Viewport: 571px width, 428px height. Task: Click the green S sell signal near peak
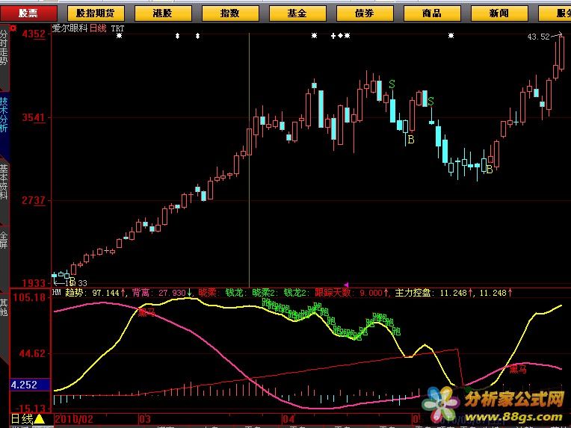coord(392,83)
